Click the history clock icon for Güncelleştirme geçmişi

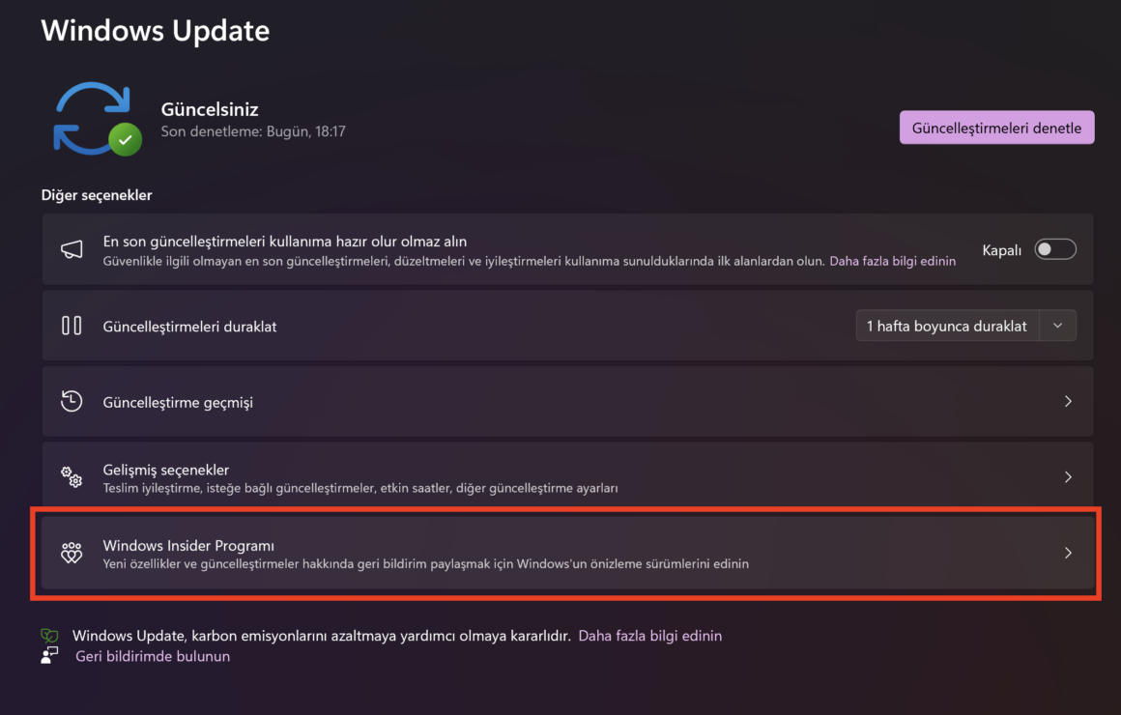[x=72, y=401]
